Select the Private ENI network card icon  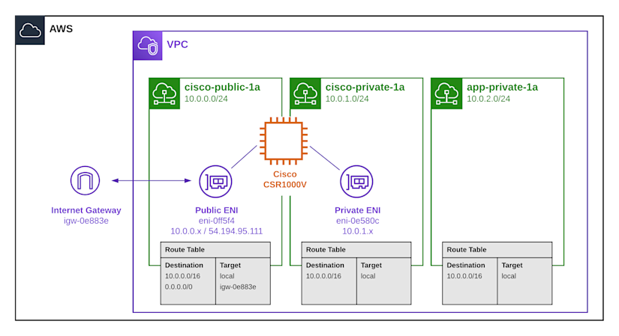tap(356, 182)
